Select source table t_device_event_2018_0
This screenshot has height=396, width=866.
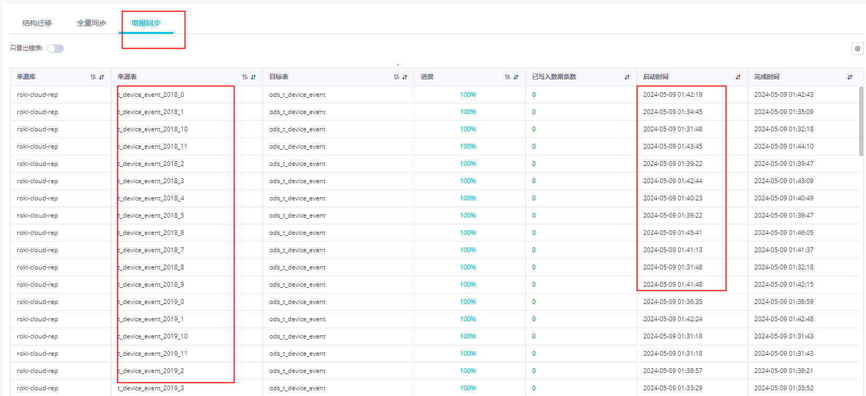151,95
